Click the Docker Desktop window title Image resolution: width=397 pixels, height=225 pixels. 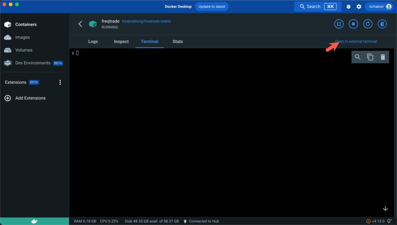(178, 7)
